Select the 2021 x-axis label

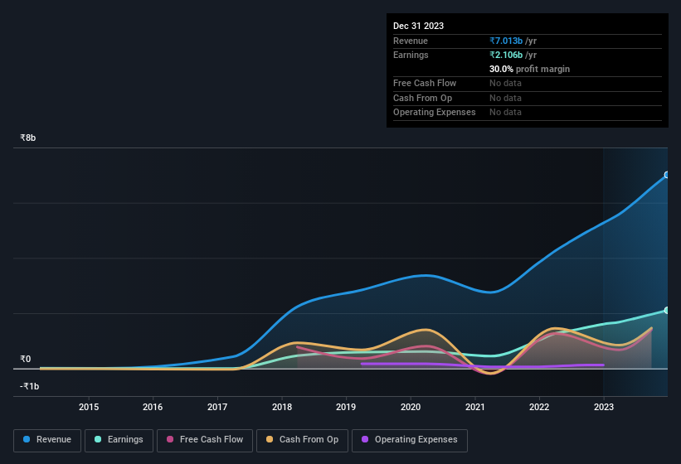(474, 407)
